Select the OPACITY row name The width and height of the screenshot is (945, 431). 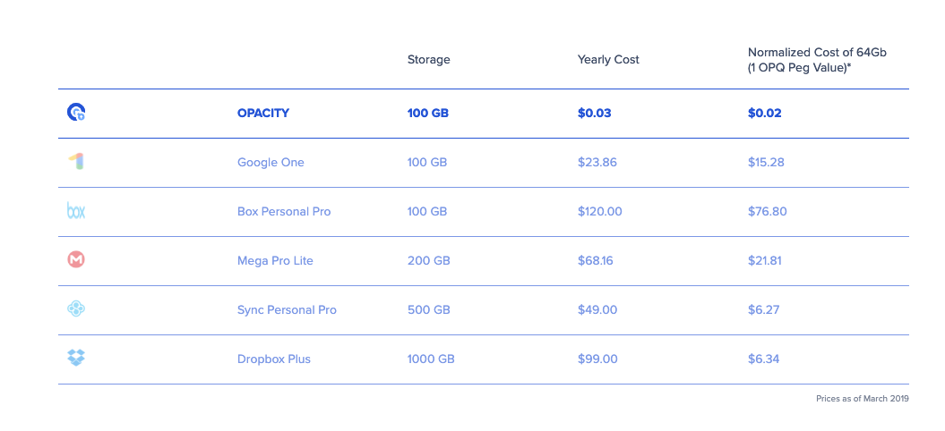[x=263, y=114]
